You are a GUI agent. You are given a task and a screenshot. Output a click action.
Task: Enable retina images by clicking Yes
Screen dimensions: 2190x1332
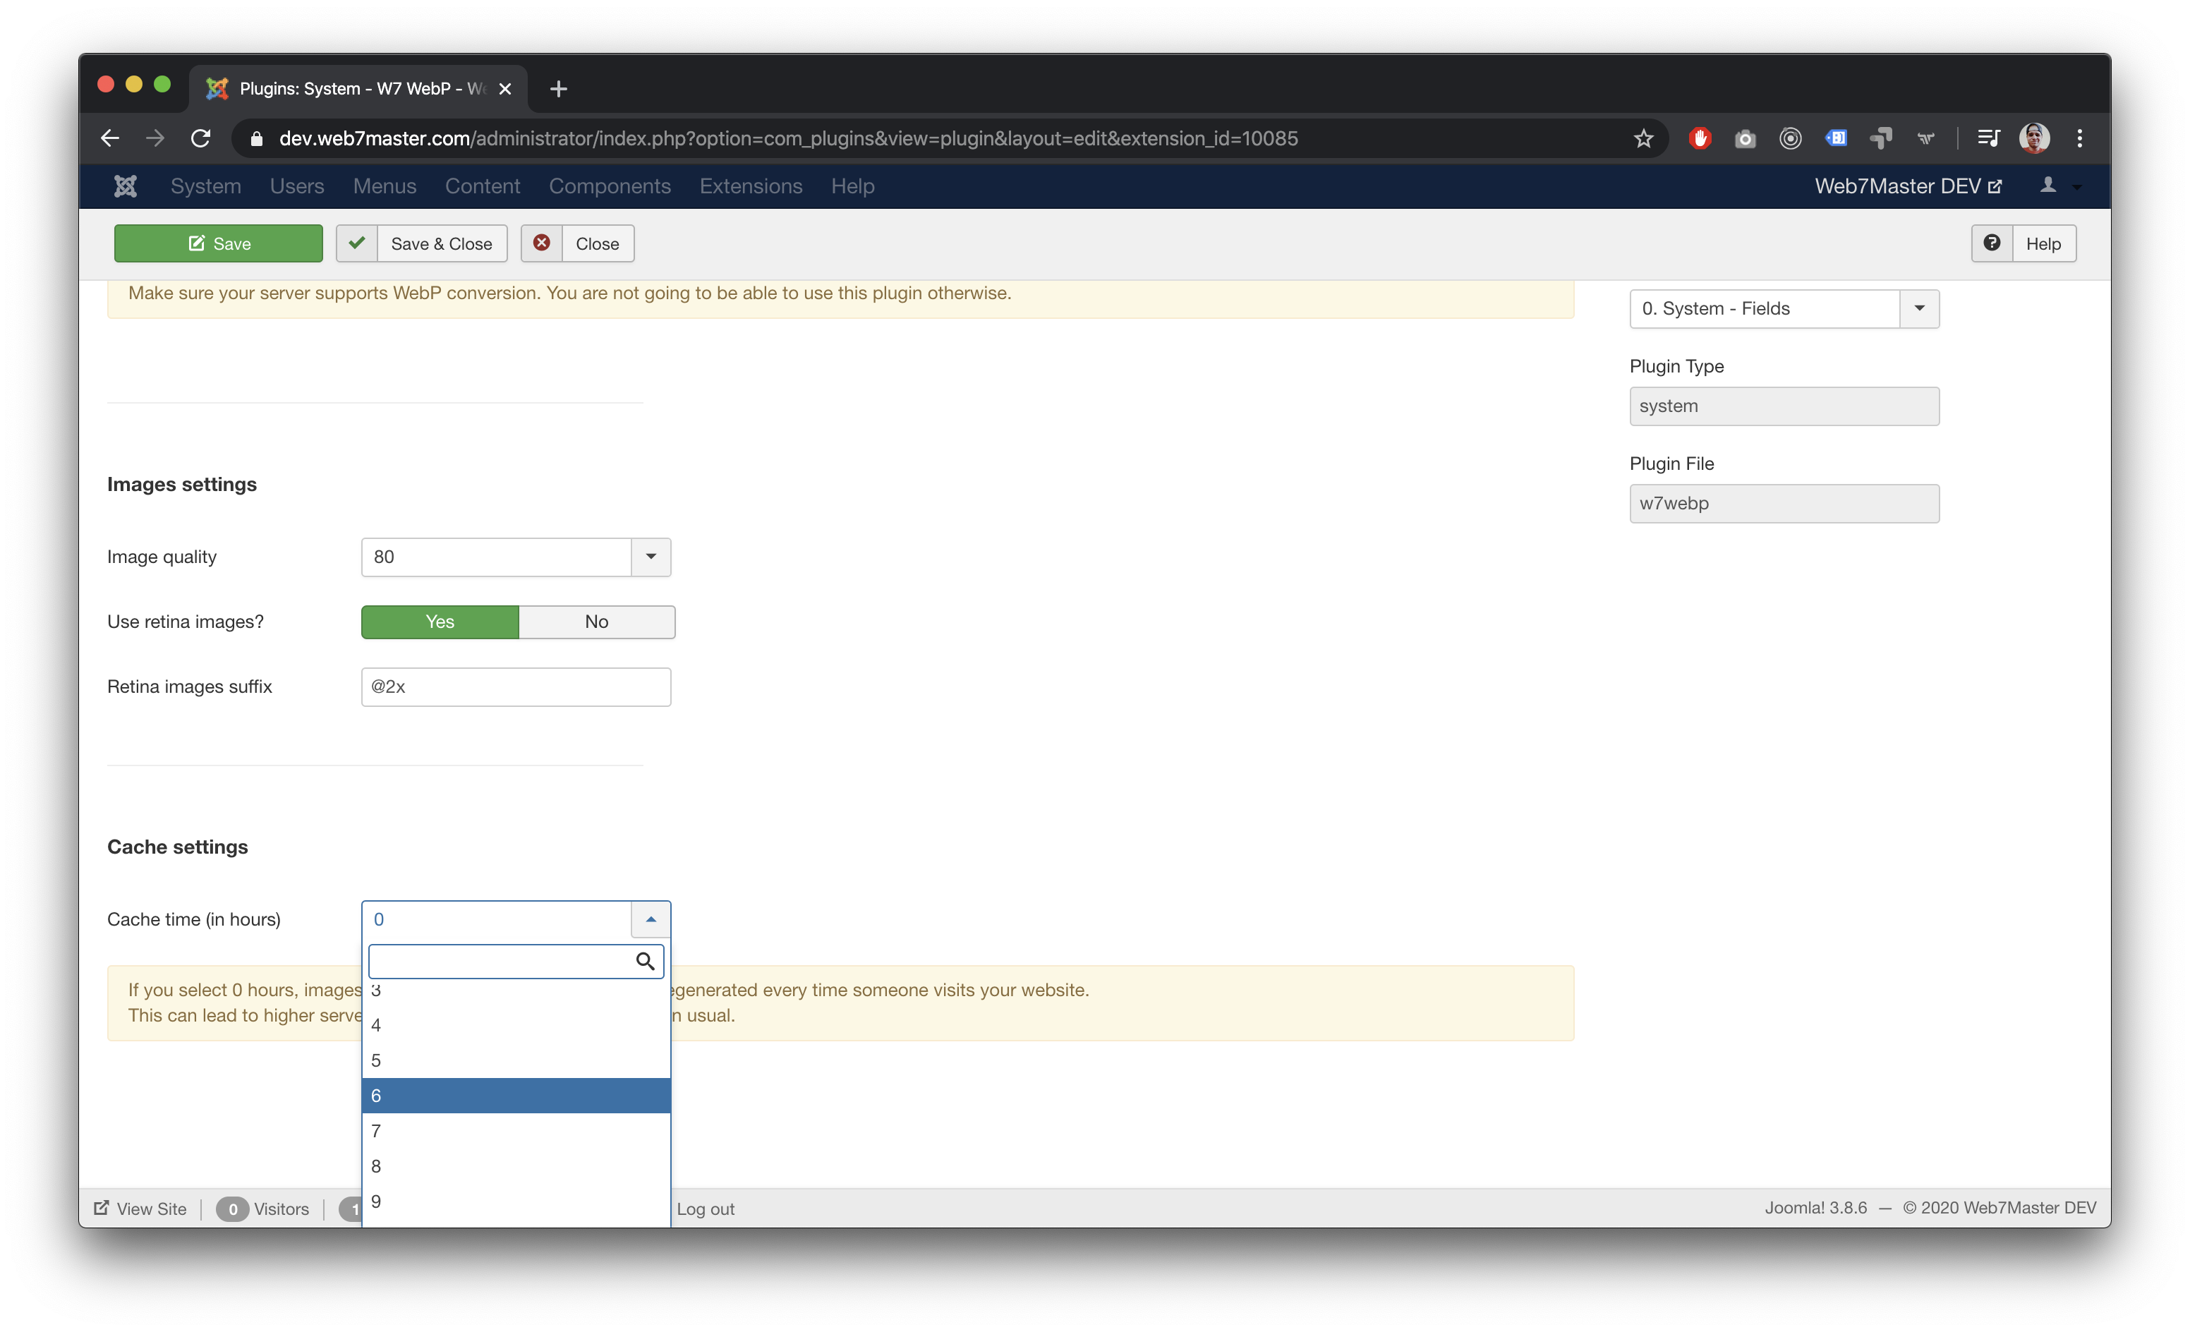(439, 621)
